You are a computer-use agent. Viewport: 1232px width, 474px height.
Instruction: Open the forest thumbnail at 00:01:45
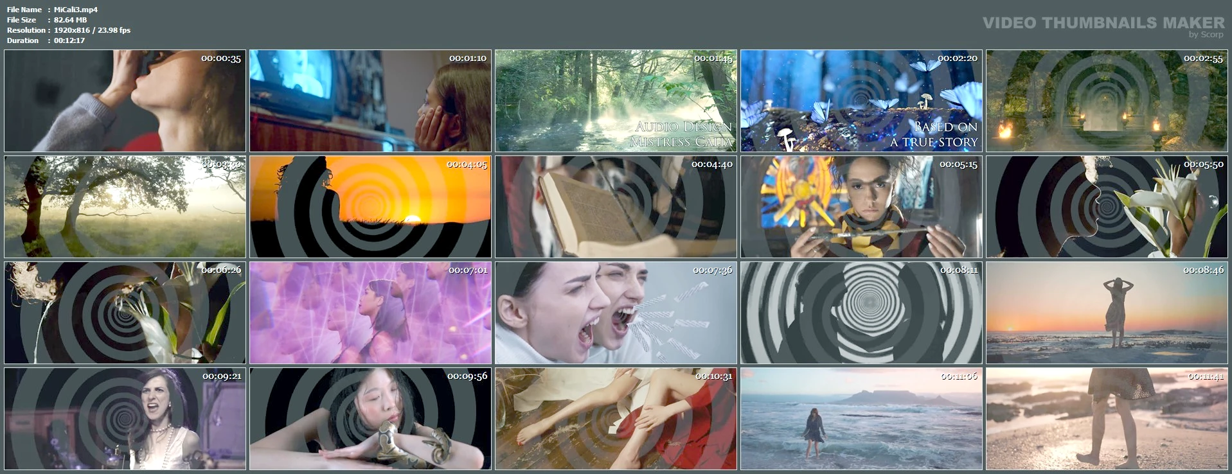click(616, 101)
